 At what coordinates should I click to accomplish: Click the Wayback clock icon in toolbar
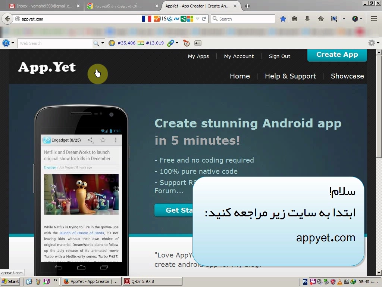187,43
